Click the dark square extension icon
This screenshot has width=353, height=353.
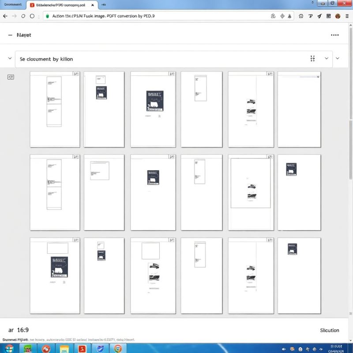(x=328, y=16)
